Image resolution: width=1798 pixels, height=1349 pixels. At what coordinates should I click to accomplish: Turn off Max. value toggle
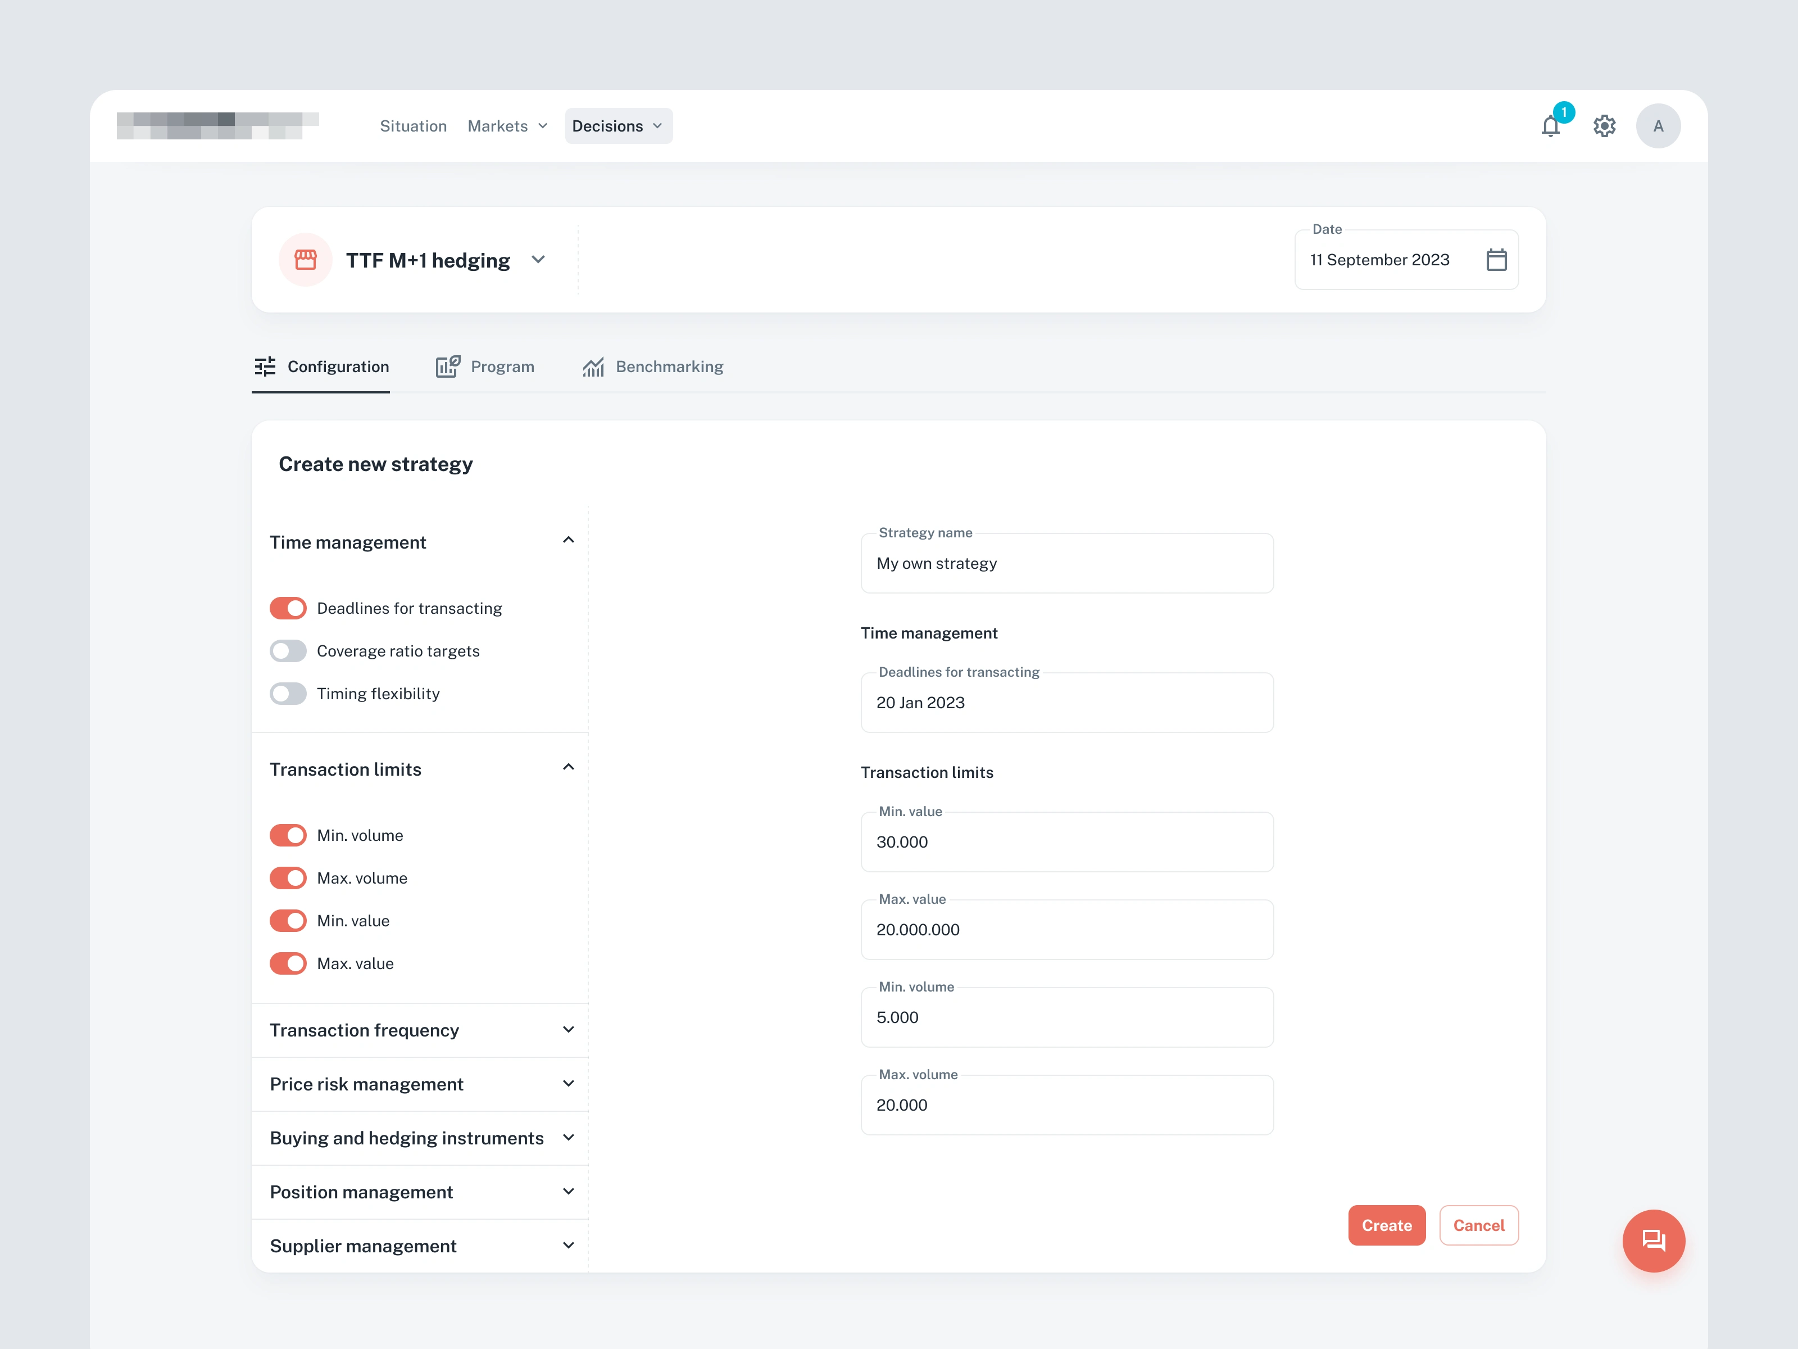288,963
